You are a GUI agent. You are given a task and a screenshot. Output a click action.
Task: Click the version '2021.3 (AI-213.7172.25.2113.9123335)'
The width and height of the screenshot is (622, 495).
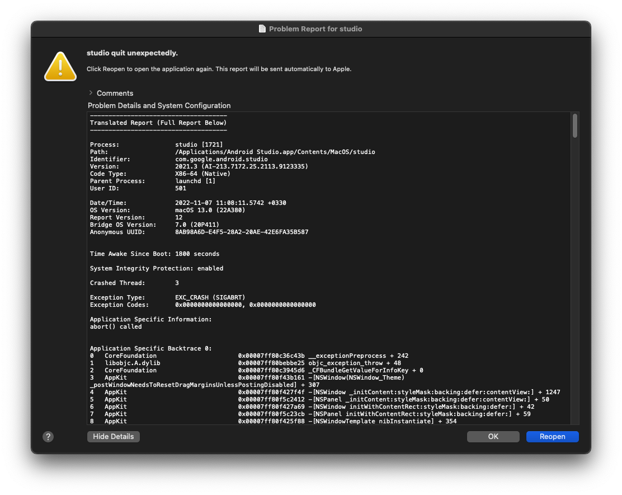pos(242,166)
